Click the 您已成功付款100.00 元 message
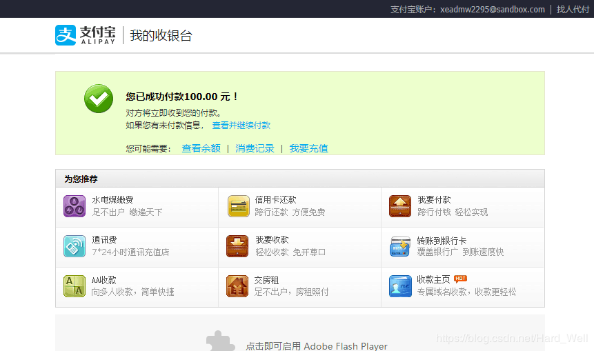The width and height of the screenshot is (594, 351). (x=182, y=97)
